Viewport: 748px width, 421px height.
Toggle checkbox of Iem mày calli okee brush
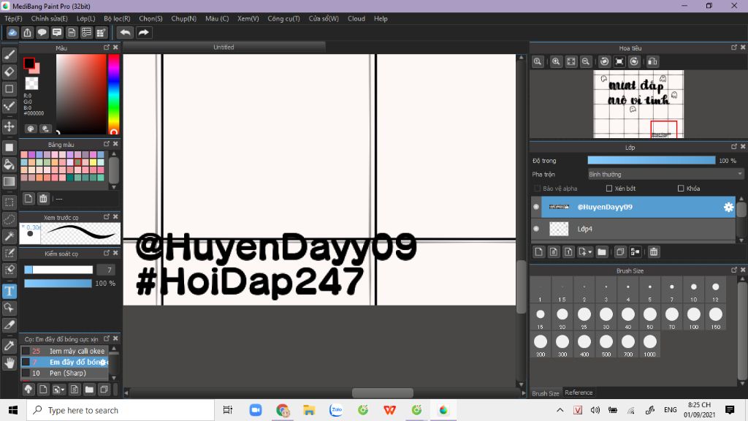coord(26,351)
